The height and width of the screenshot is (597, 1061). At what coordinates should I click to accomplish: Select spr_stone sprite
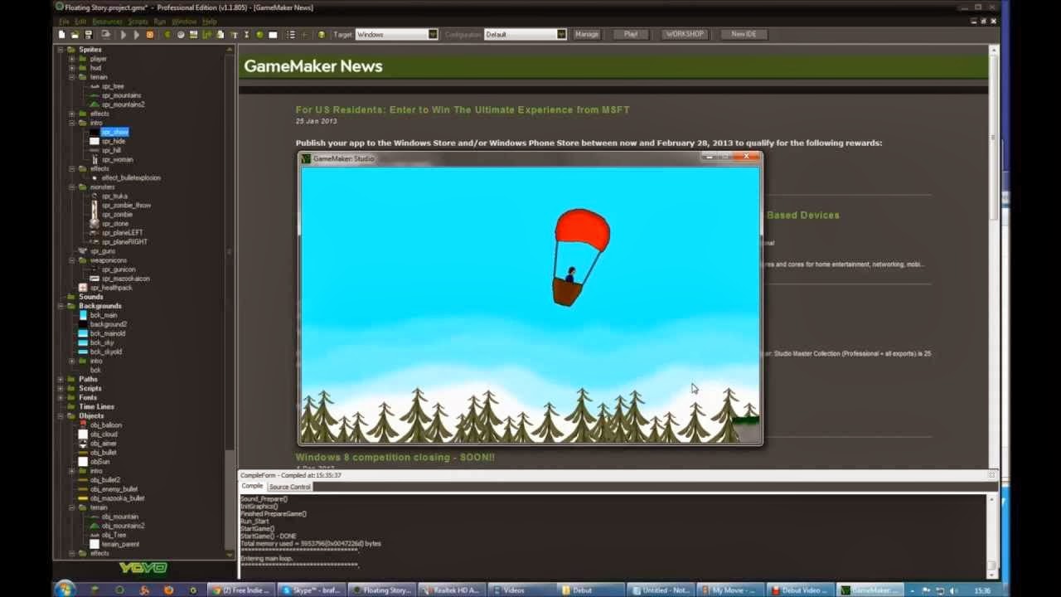115,223
